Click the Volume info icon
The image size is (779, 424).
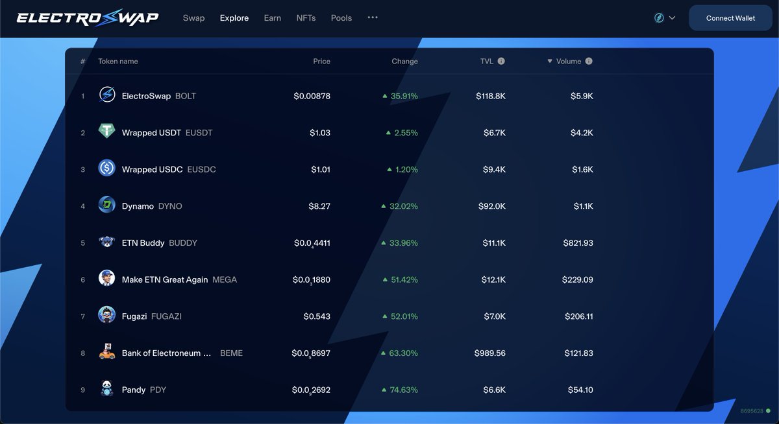pos(589,61)
